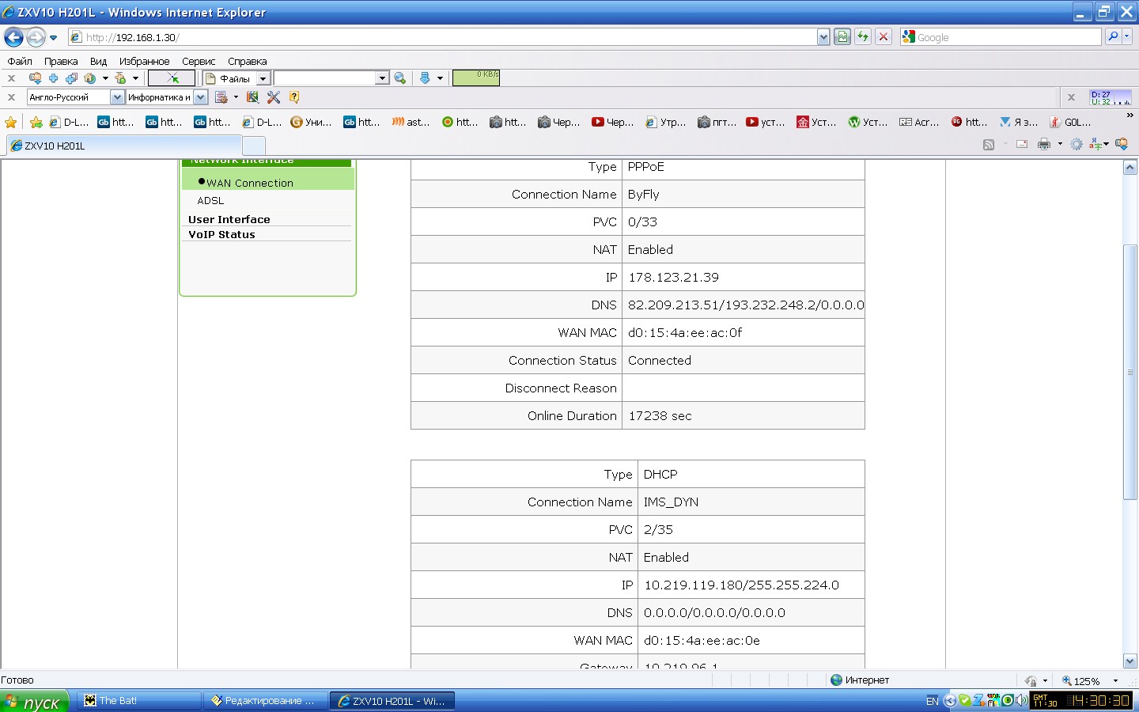Open the пгт... favorites bar link
Viewport: 1139px width, 712px height.
pyautogui.click(x=717, y=122)
